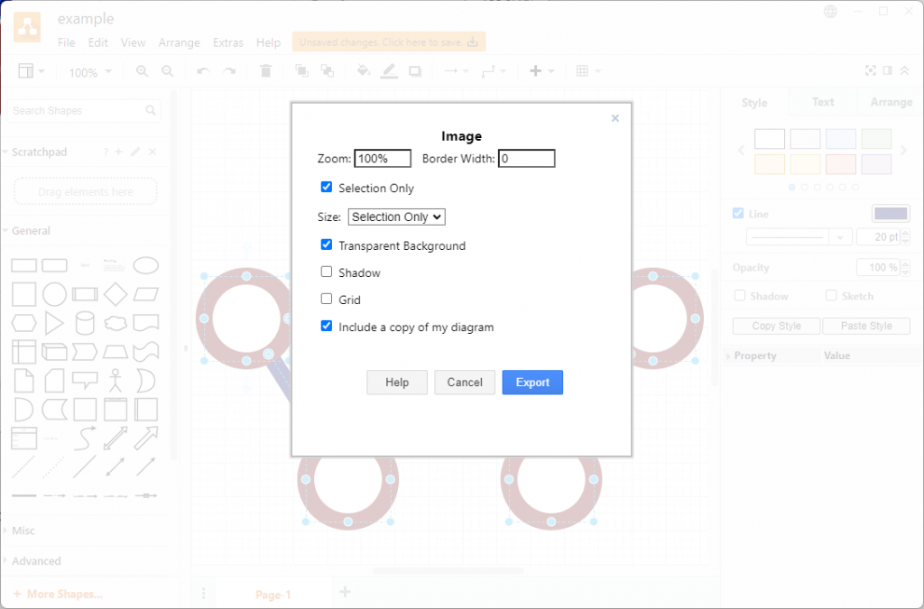Toggle Shadow checkbox in Style panel

coord(740,295)
